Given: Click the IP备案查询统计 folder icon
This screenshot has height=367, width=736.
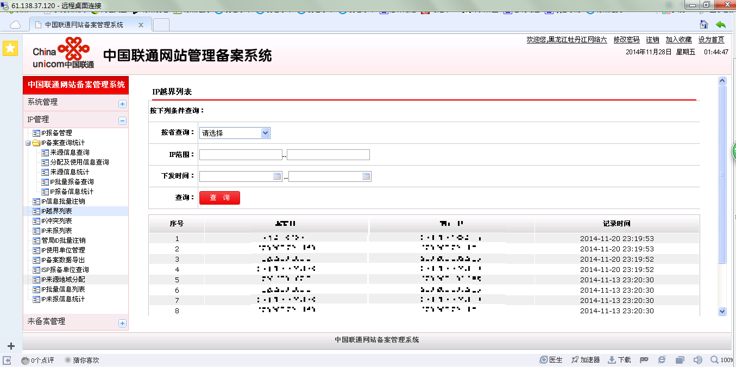Looking at the screenshot, I should [36, 143].
